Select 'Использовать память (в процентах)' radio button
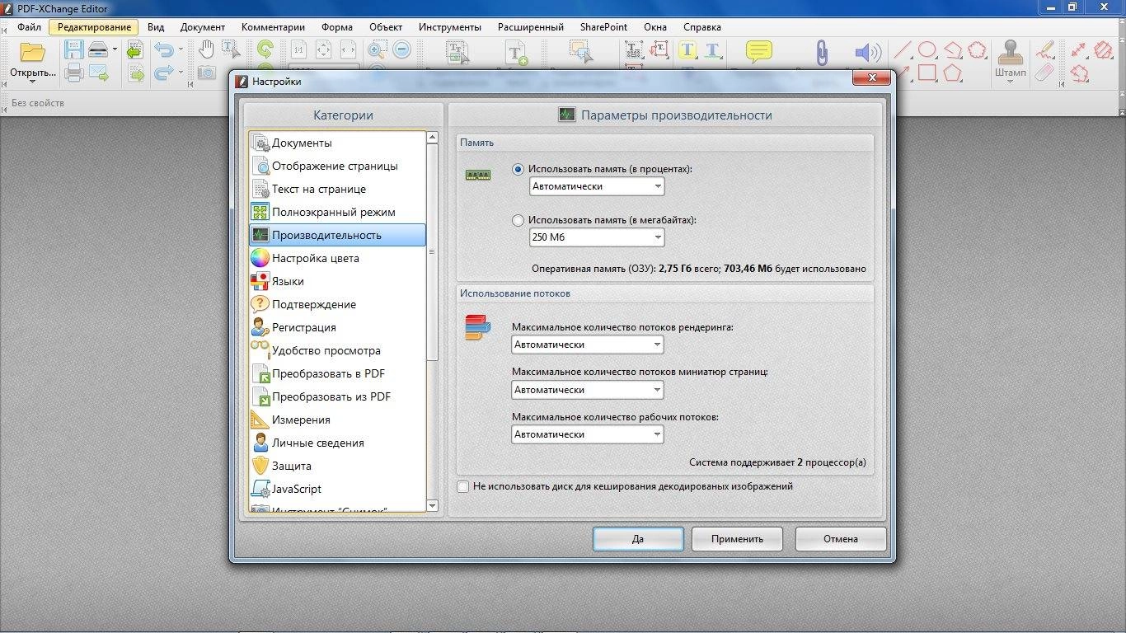The height and width of the screenshot is (633, 1126). coord(518,169)
